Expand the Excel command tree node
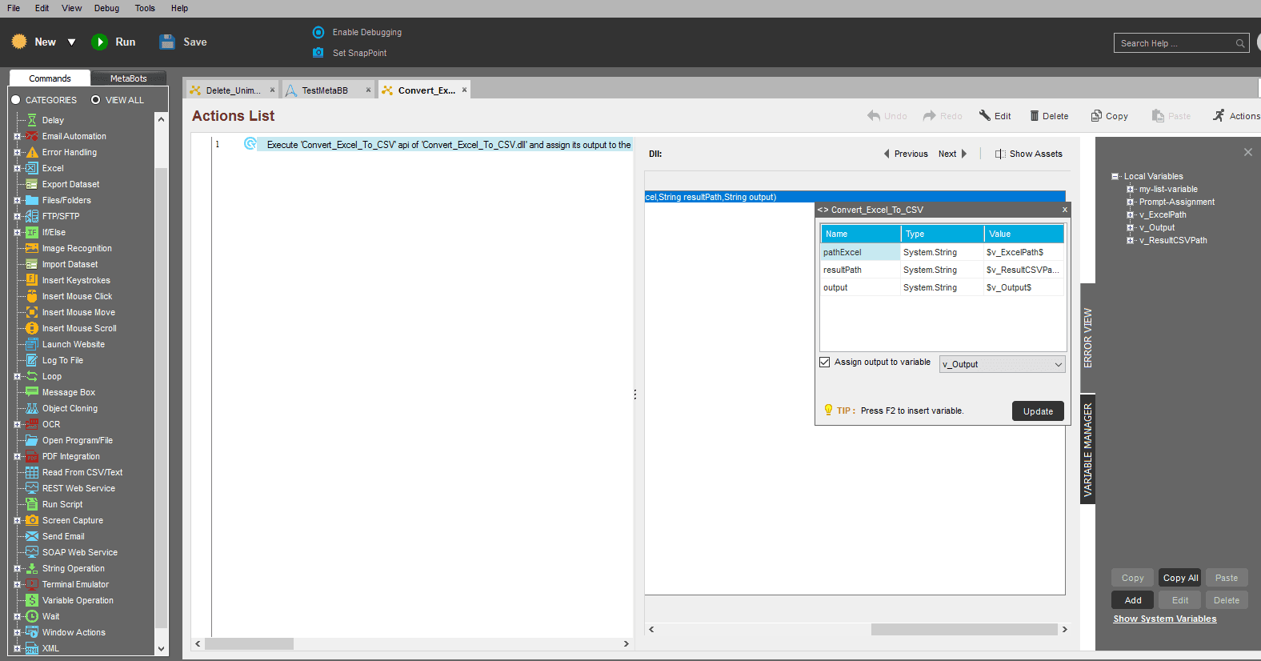Image resolution: width=1261 pixels, height=661 pixels. [17, 168]
